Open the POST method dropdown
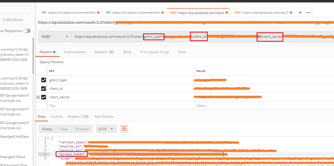This screenshot has height=166, width=334. click(x=55, y=37)
